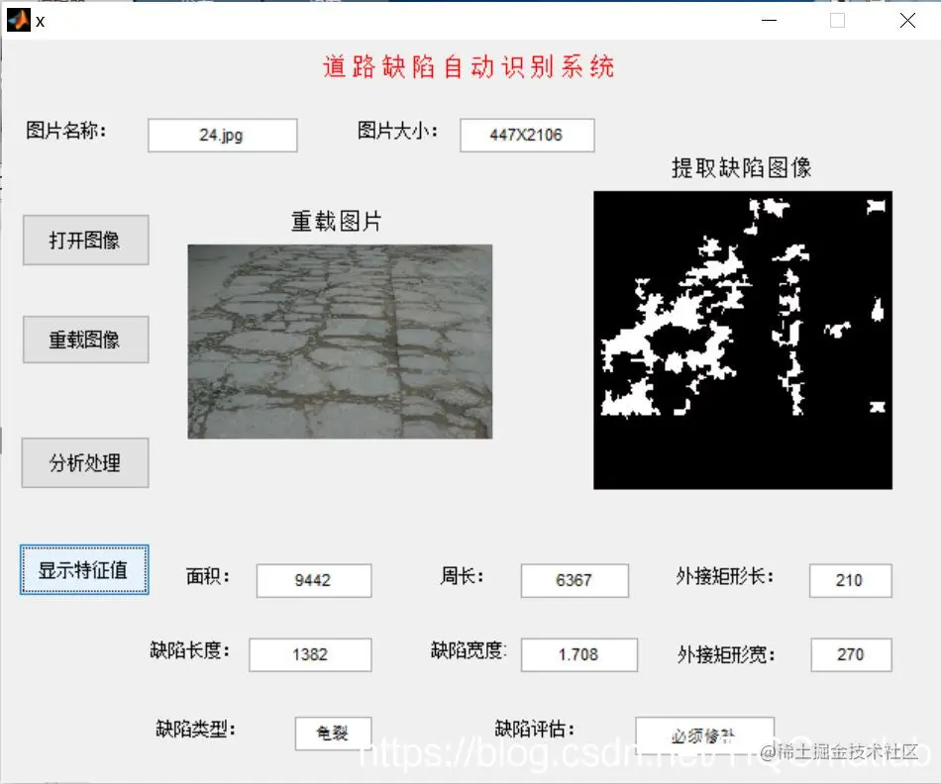Click the 分析处理 (Analyze Process) button
This screenshot has height=784, width=941.
[85, 462]
